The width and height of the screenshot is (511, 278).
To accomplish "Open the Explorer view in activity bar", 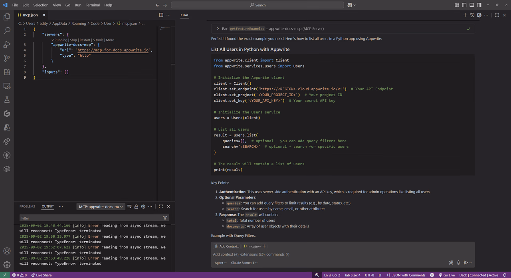I will tap(7, 17).
